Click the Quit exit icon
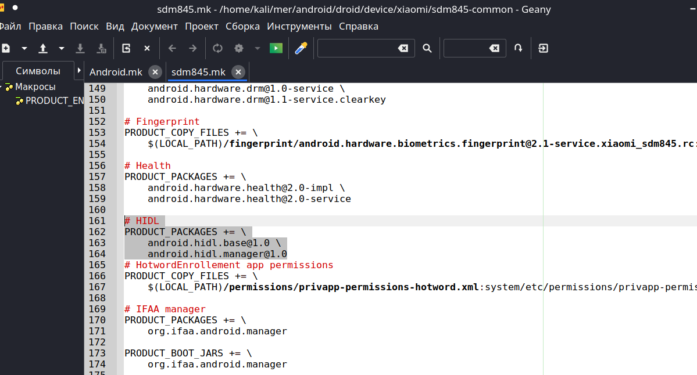Screen dimensions: 697x375 point(543,48)
